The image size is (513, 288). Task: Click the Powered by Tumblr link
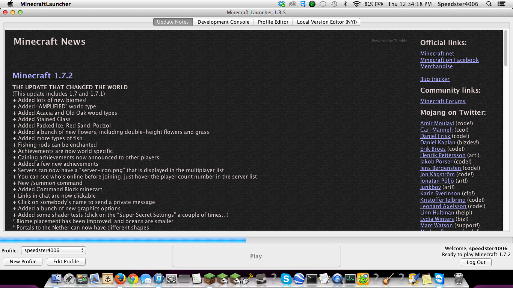pos(389,41)
